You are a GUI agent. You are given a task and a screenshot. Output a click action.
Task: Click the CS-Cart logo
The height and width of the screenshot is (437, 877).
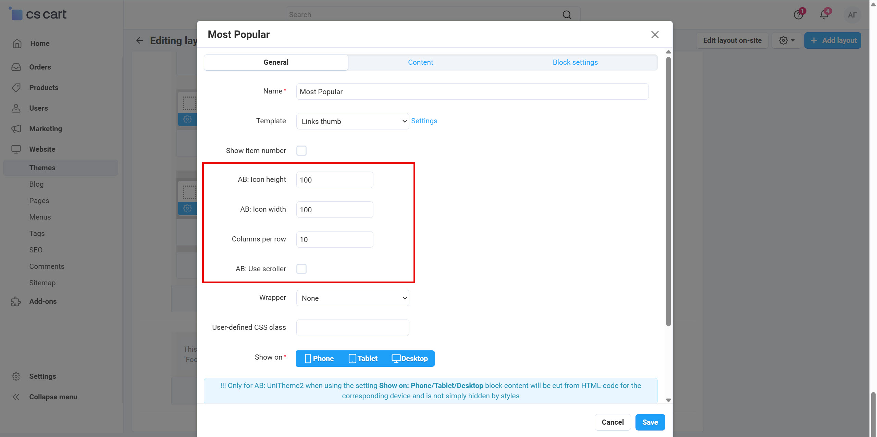pyautogui.click(x=38, y=14)
